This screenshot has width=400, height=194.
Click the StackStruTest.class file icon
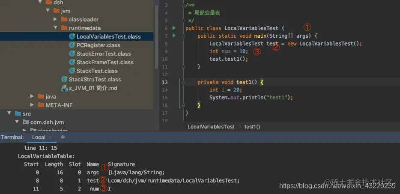pos(64,79)
